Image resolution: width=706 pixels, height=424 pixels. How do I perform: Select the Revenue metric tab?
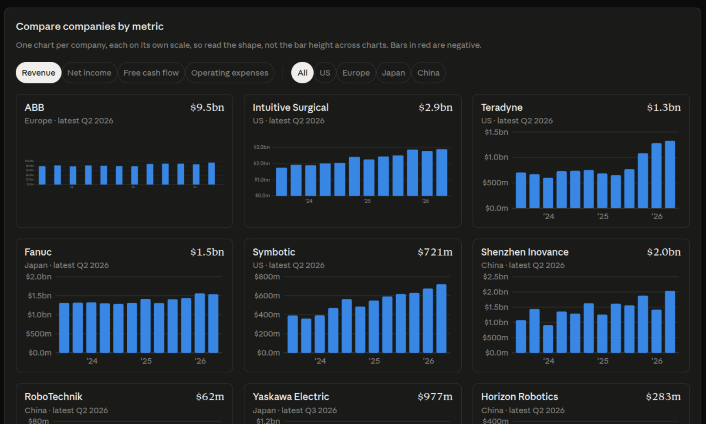pos(38,73)
